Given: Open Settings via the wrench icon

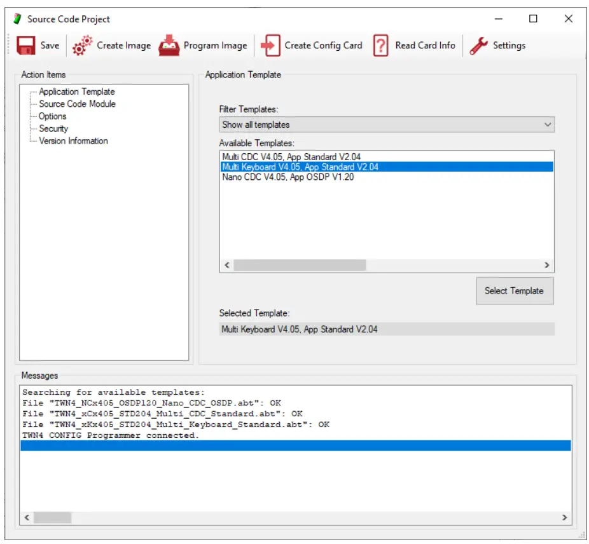Looking at the screenshot, I should click(478, 46).
